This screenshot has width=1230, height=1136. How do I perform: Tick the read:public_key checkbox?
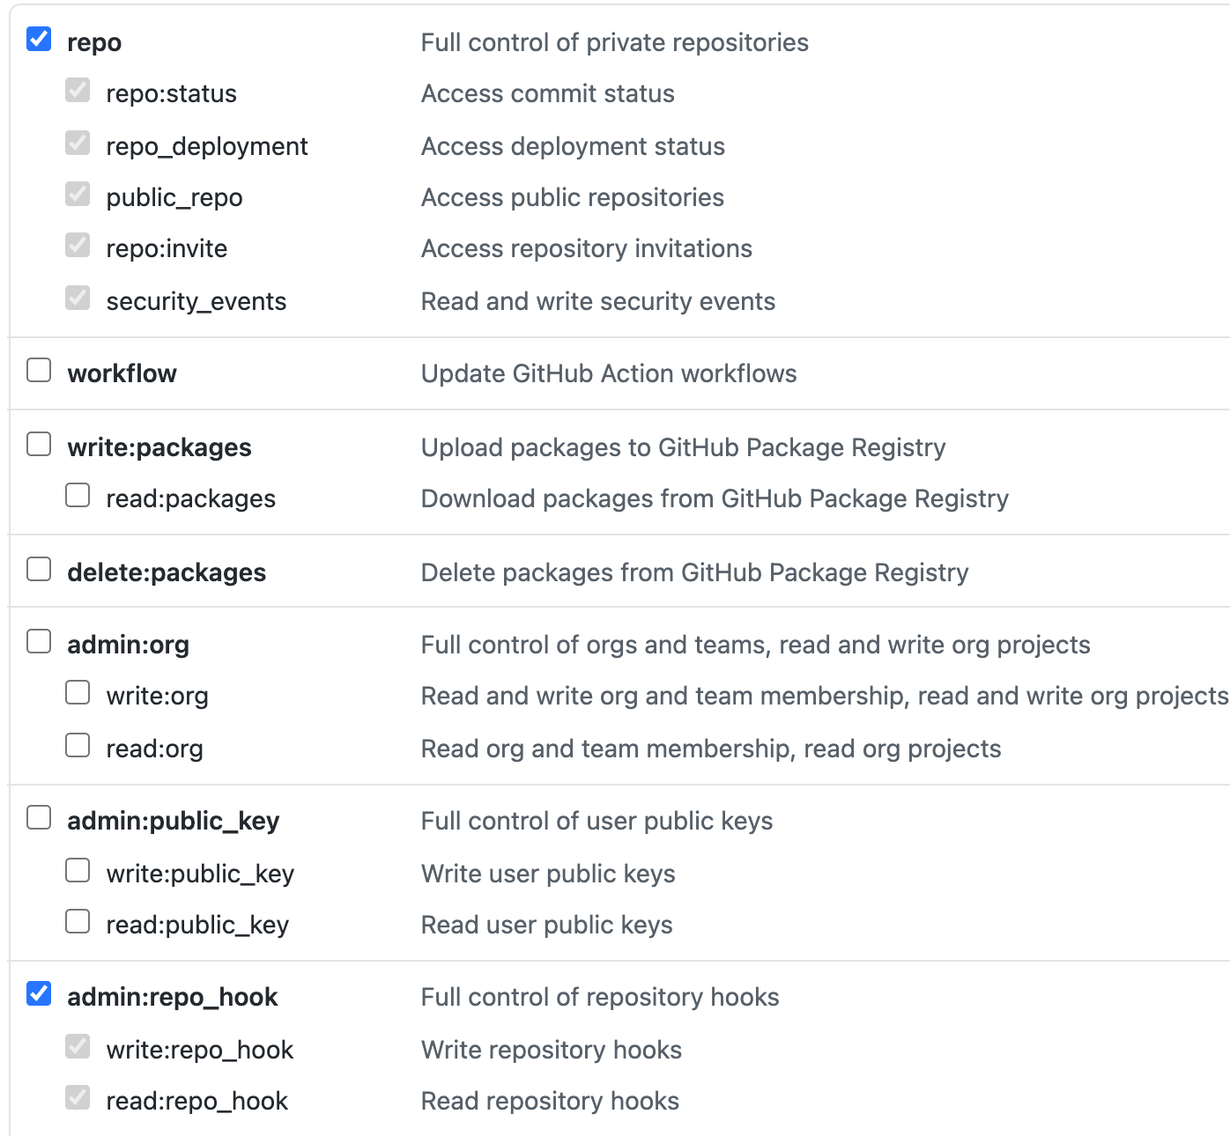click(x=78, y=922)
